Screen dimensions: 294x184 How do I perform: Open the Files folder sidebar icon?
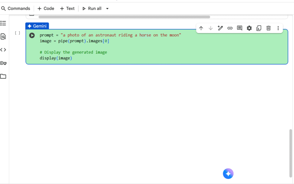pos(3,76)
